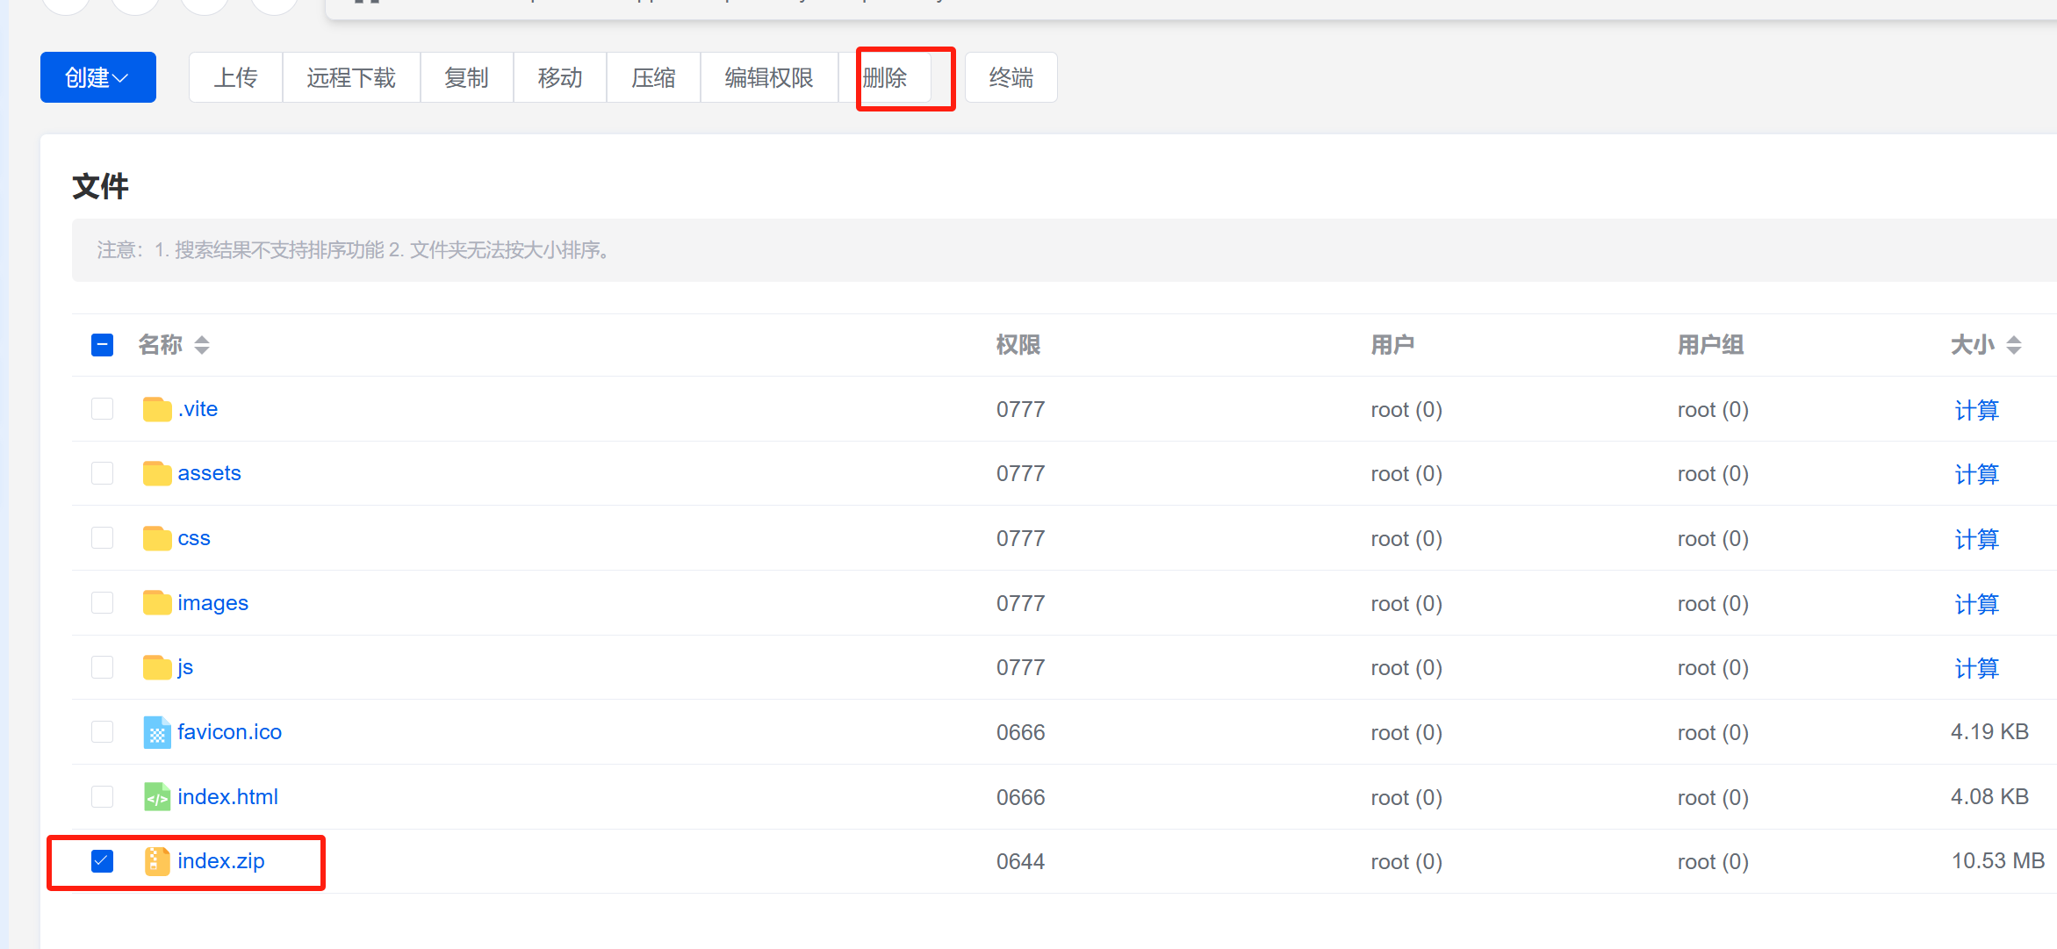
Task: Toggle the select-all header checkbox
Action: [103, 345]
